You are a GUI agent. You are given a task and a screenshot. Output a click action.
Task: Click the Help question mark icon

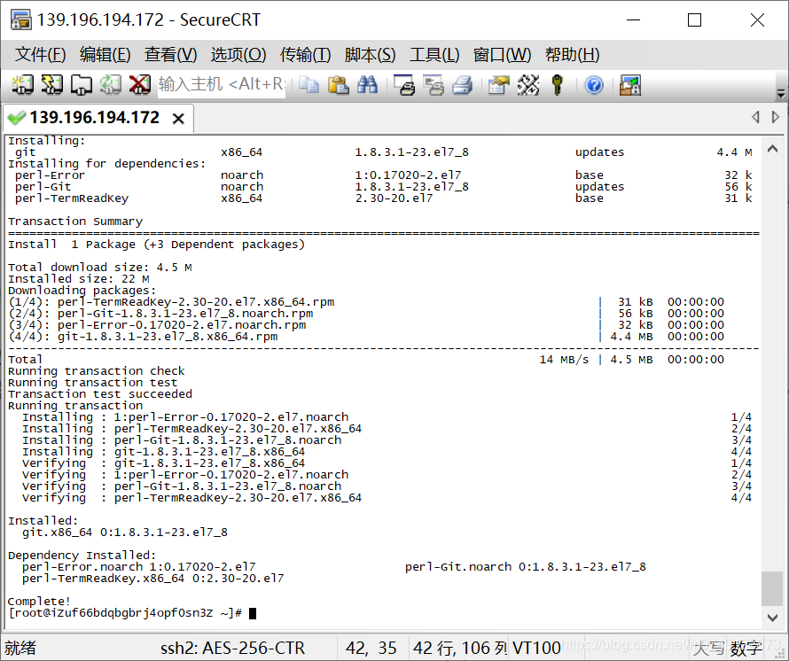click(x=594, y=84)
